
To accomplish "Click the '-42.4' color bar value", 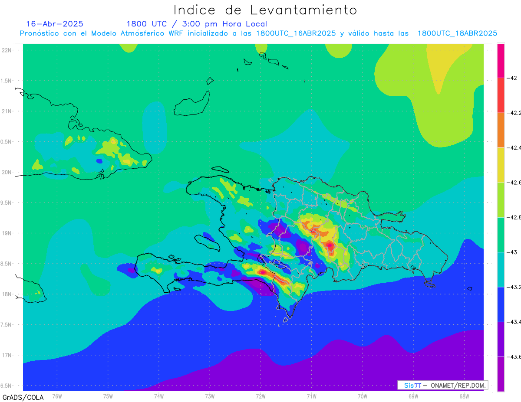I will [515, 147].
